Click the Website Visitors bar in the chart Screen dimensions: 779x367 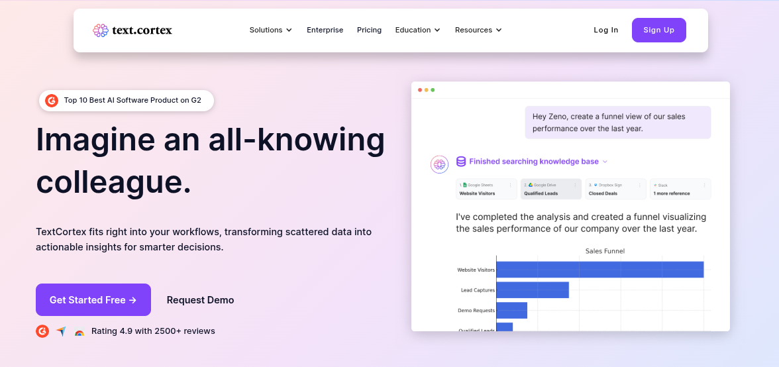(x=599, y=270)
